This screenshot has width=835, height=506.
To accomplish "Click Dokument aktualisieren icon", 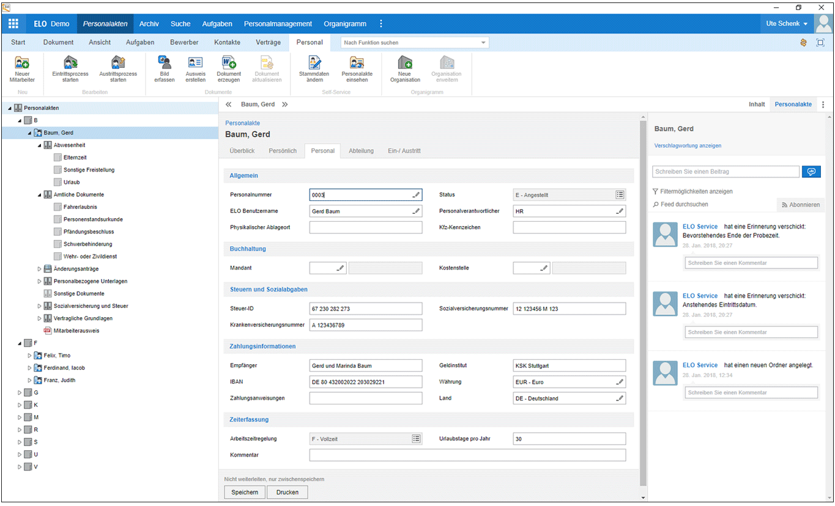I will click(x=267, y=63).
